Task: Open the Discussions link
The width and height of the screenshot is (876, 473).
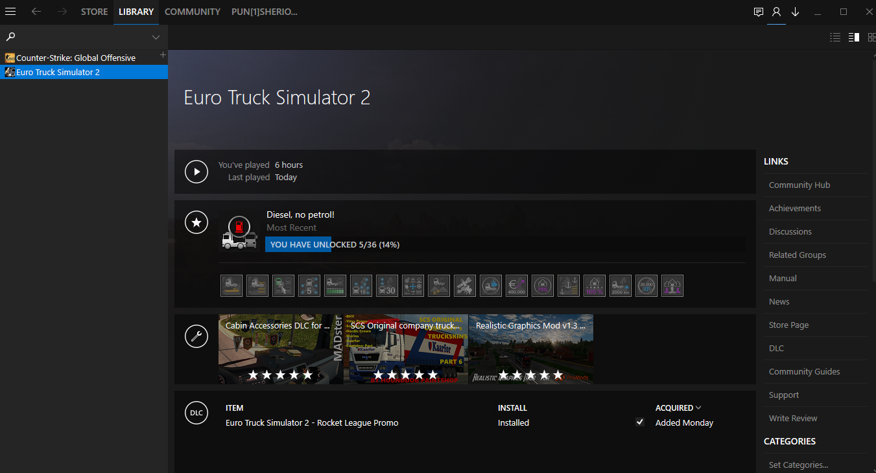Action: 790,231
